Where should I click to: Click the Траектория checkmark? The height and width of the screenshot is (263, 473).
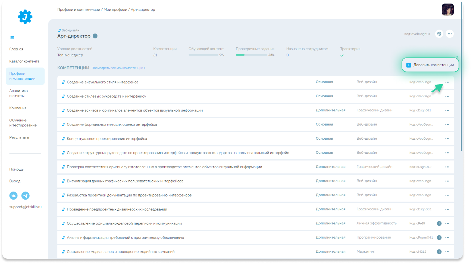click(342, 55)
